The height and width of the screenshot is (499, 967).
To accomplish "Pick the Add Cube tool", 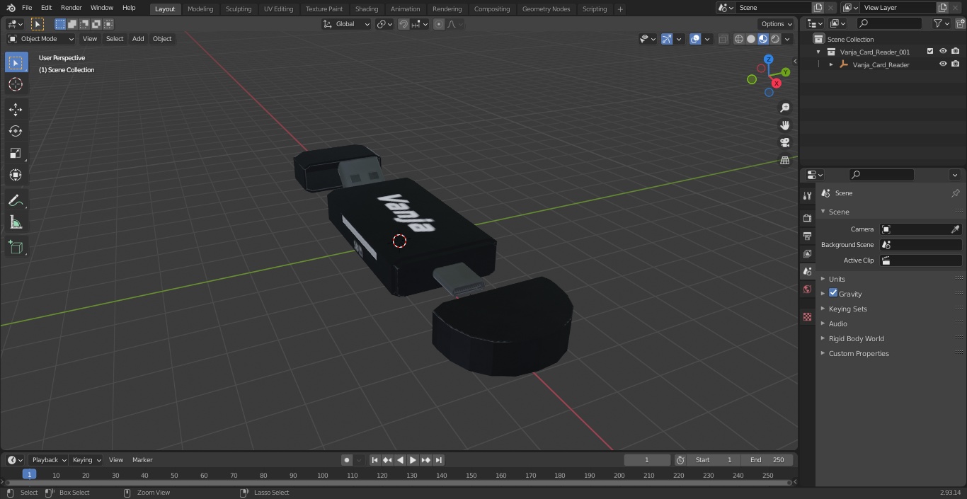I will [x=16, y=248].
